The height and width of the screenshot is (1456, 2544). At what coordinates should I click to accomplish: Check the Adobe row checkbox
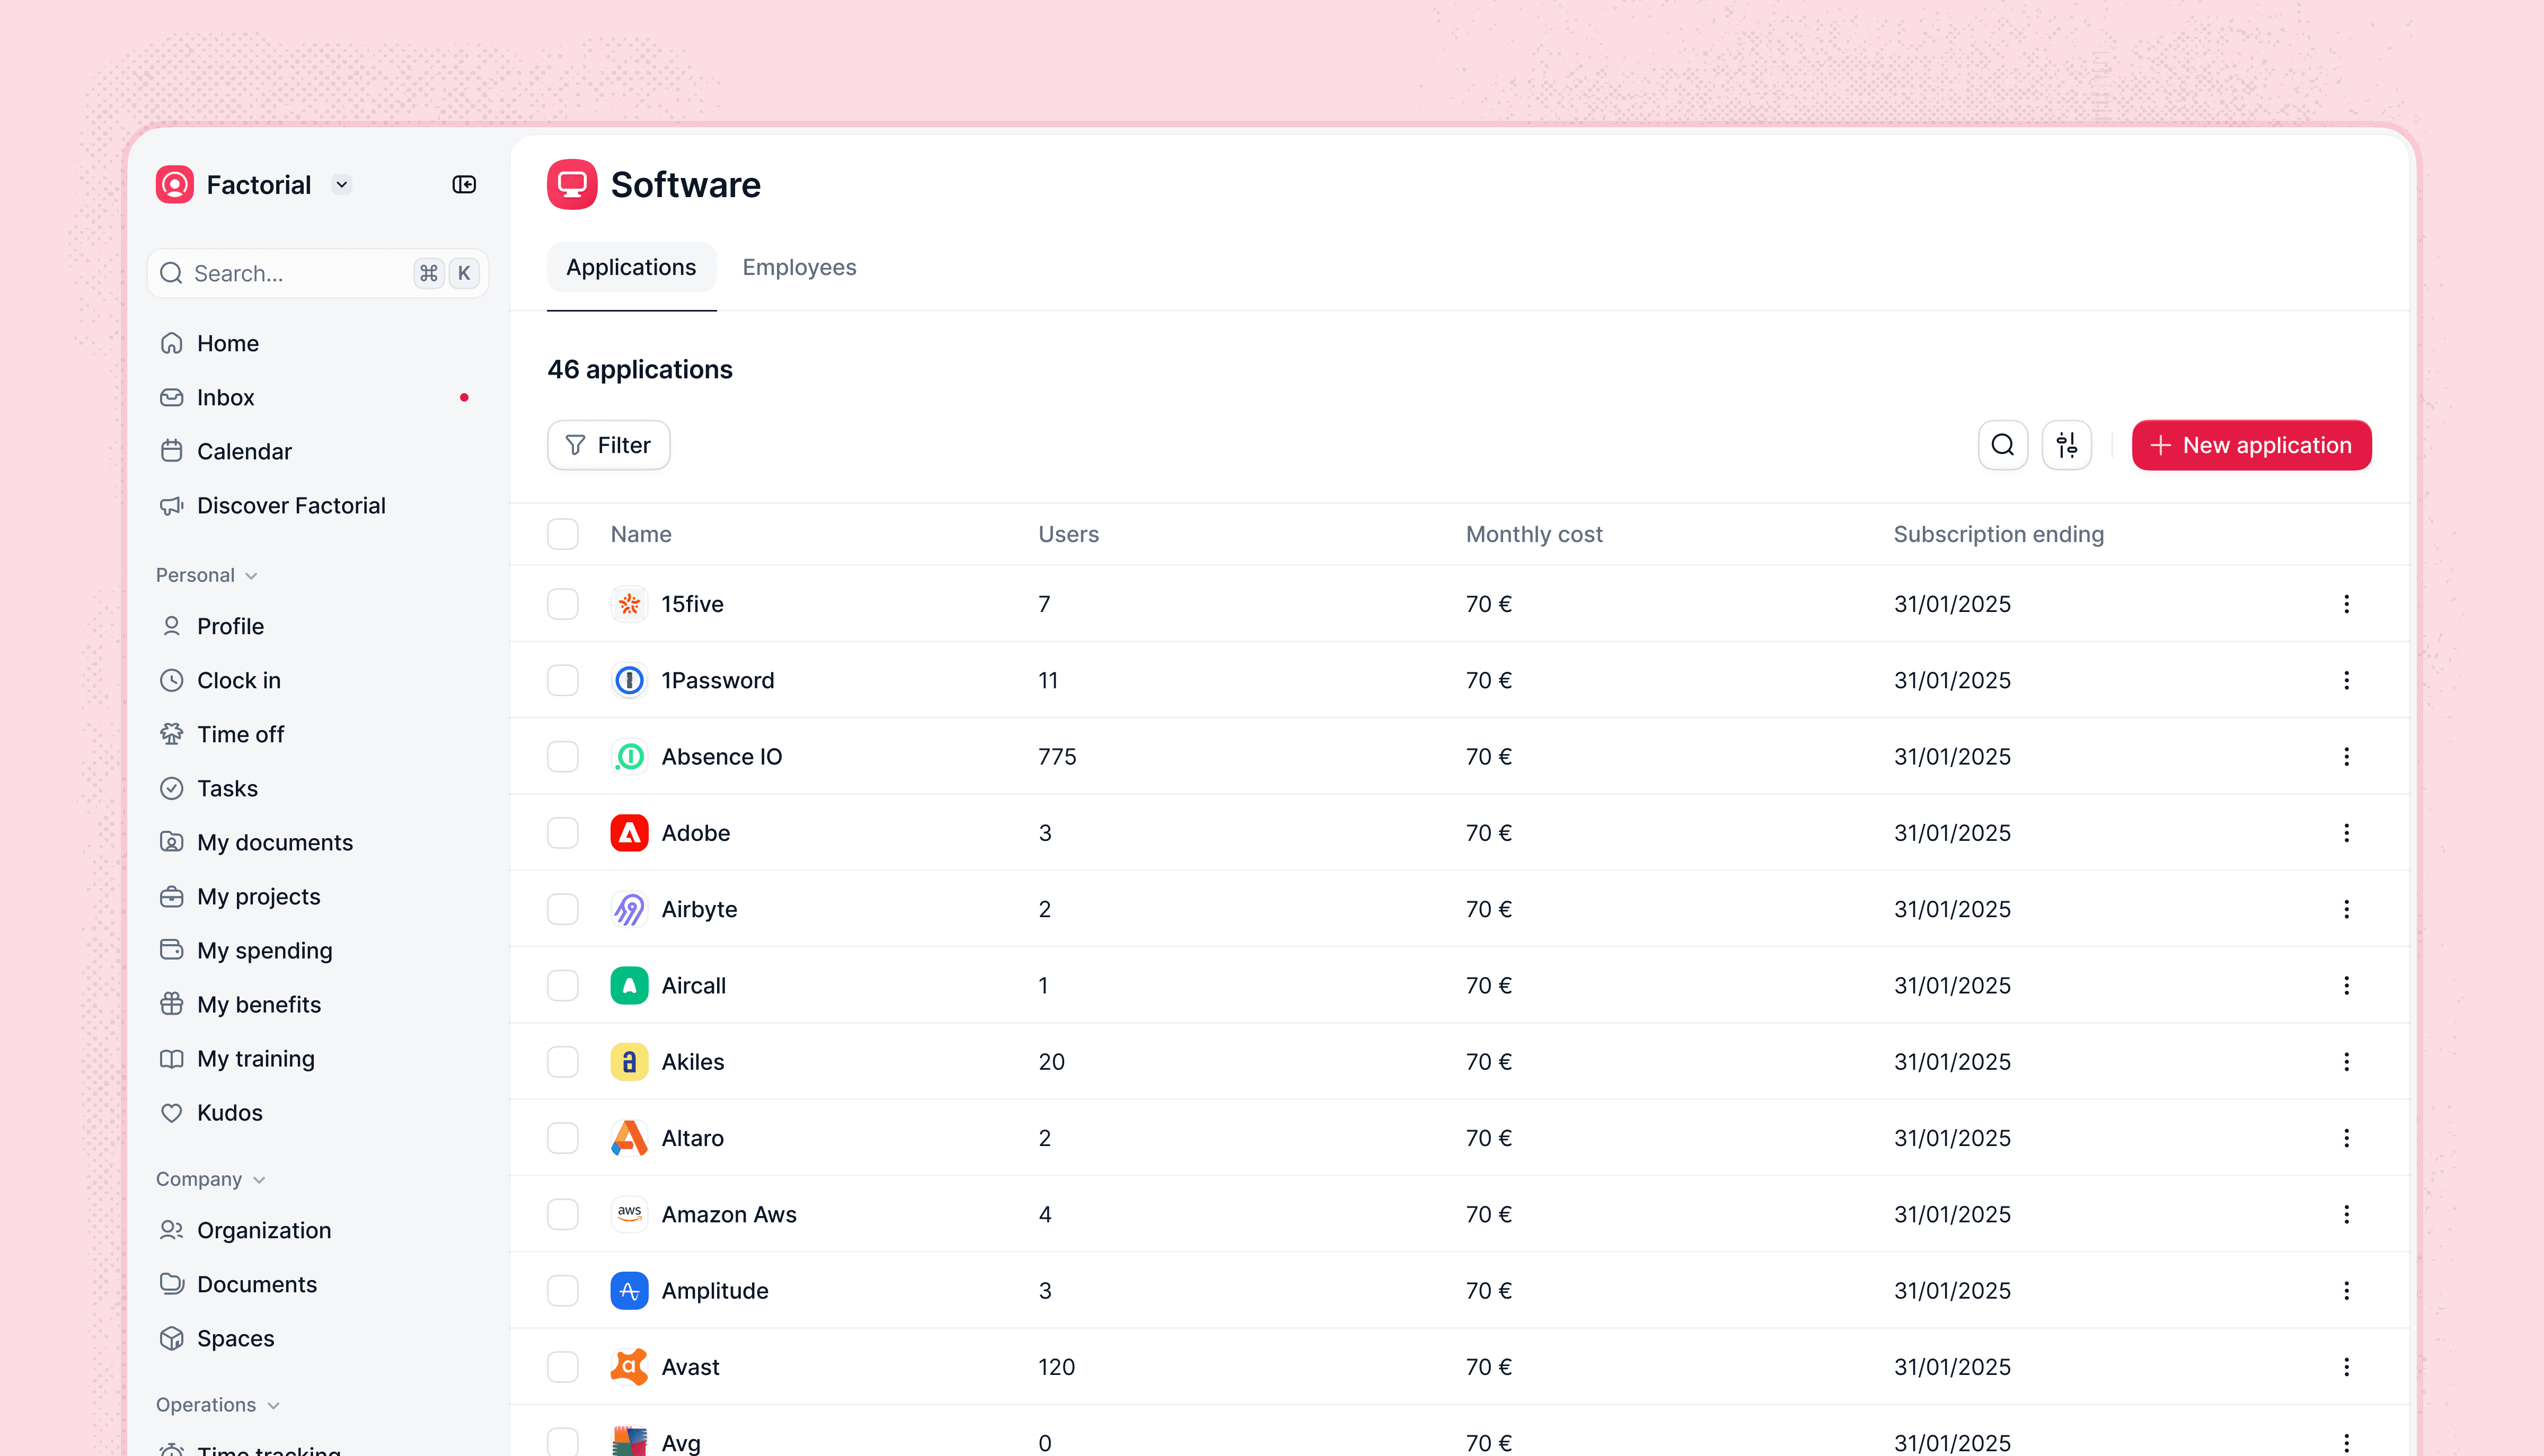pyautogui.click(x=563, y=833)
